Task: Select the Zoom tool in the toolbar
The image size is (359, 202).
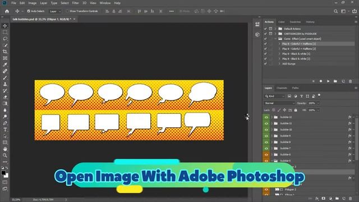Action: tap(5, 155)
